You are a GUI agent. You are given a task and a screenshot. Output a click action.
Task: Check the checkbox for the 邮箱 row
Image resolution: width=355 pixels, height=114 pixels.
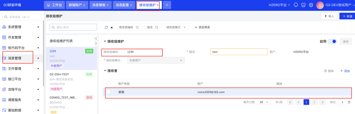point(109,92)
